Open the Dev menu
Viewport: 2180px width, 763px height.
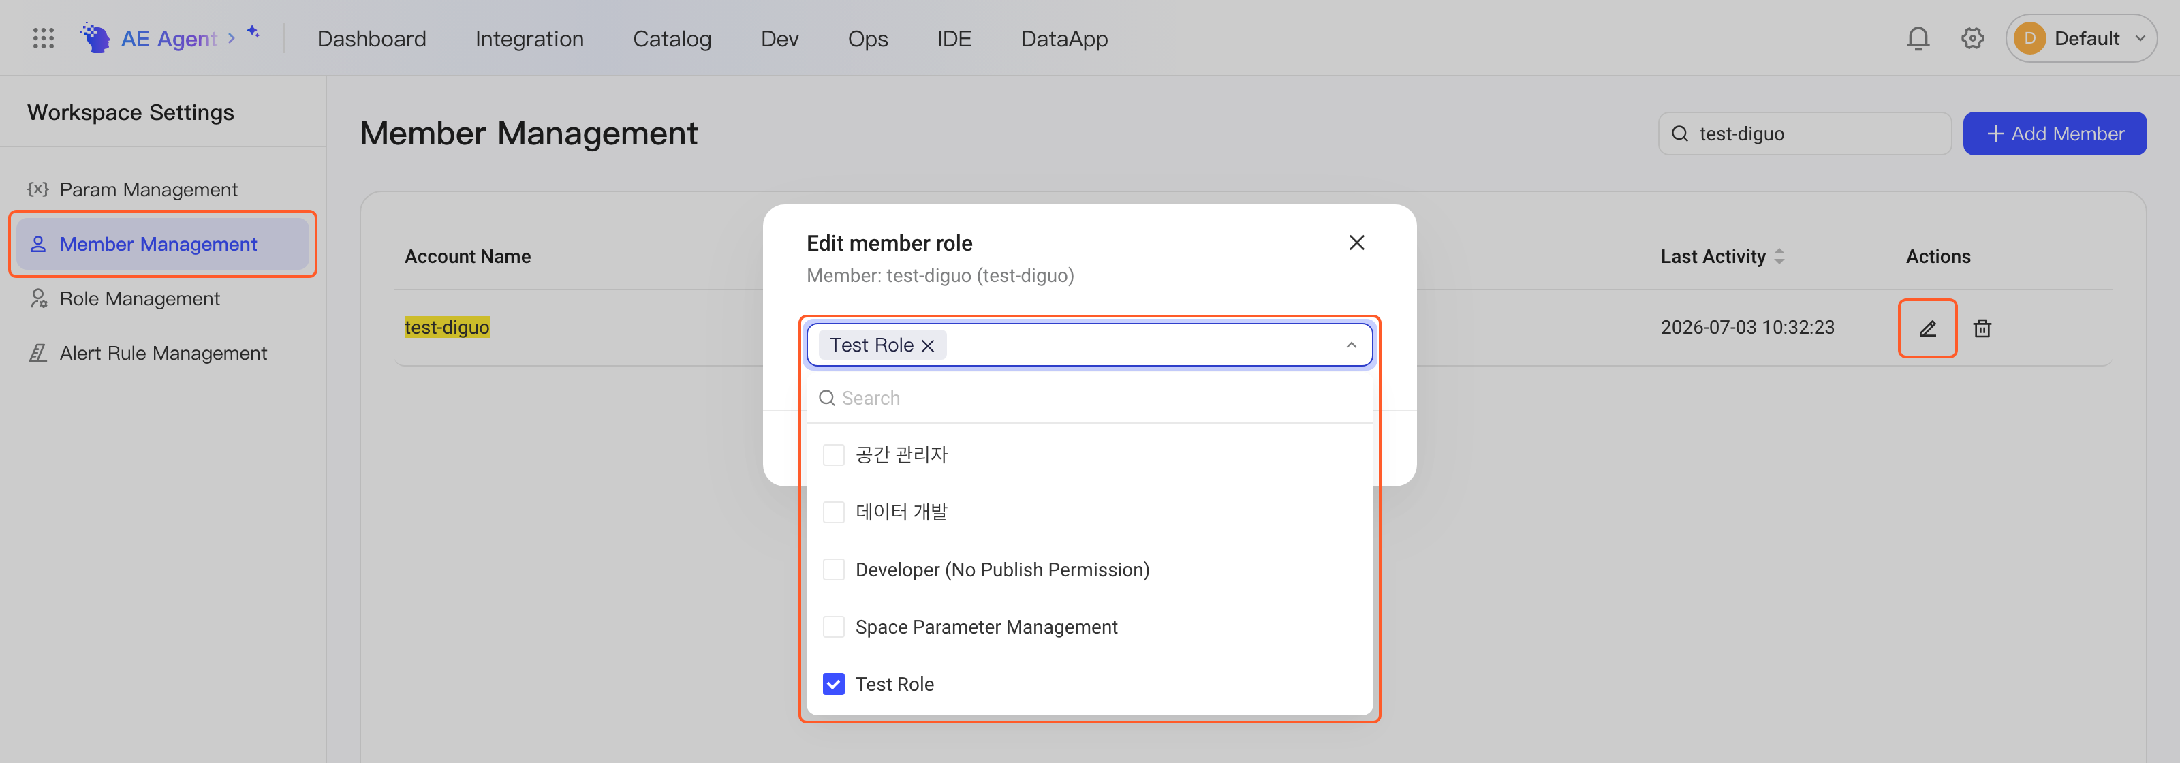[x=779, y=38]
